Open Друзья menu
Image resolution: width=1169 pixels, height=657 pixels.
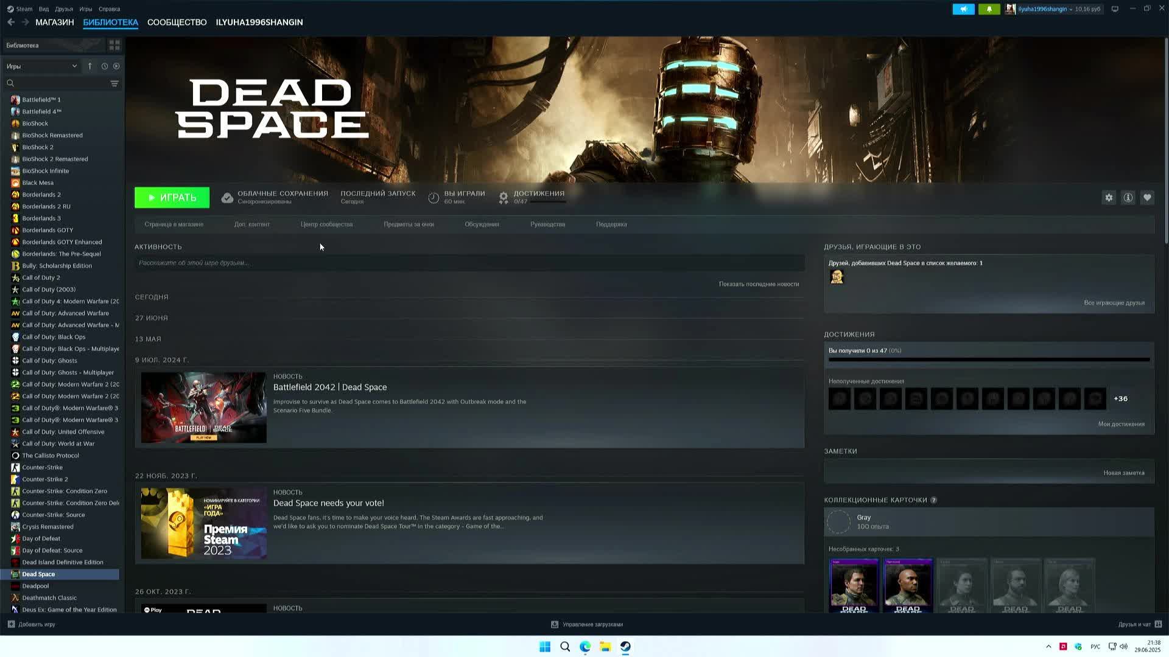[64, 9]
